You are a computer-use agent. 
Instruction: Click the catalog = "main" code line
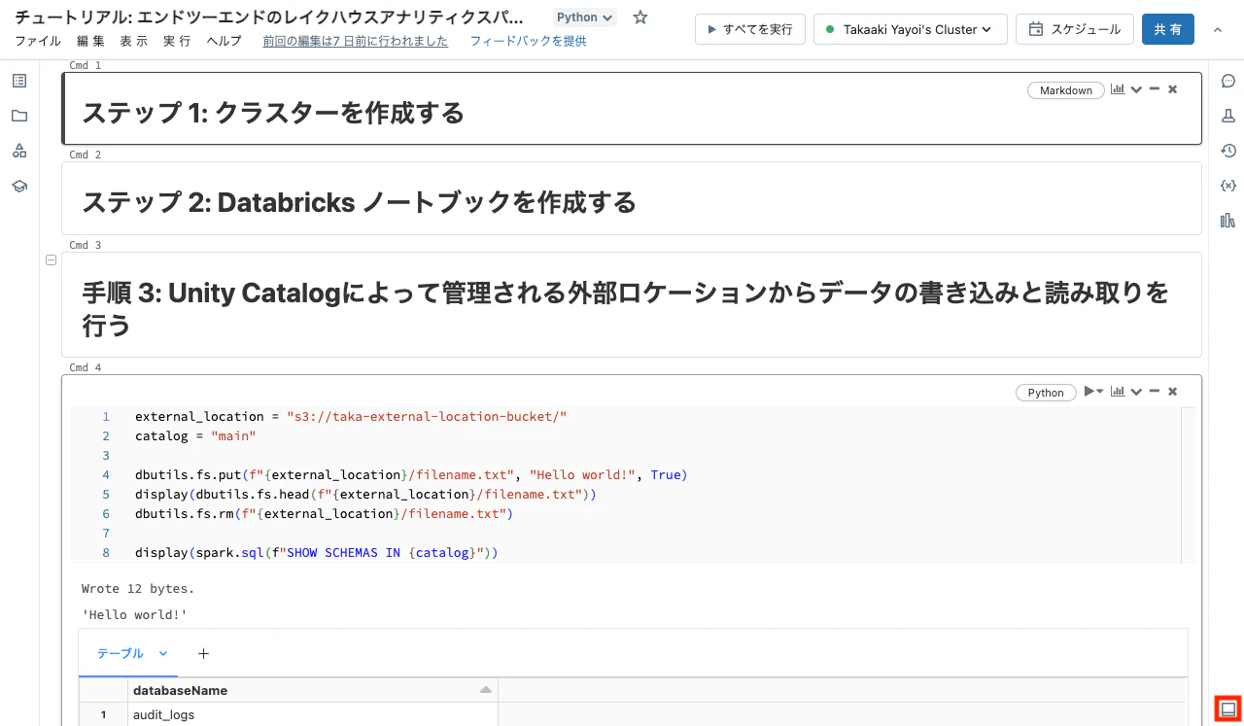click(x=195, y=435)
